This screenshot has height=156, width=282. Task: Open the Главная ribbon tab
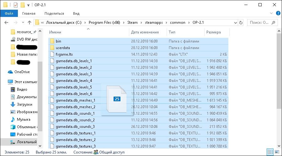[29, 13]
